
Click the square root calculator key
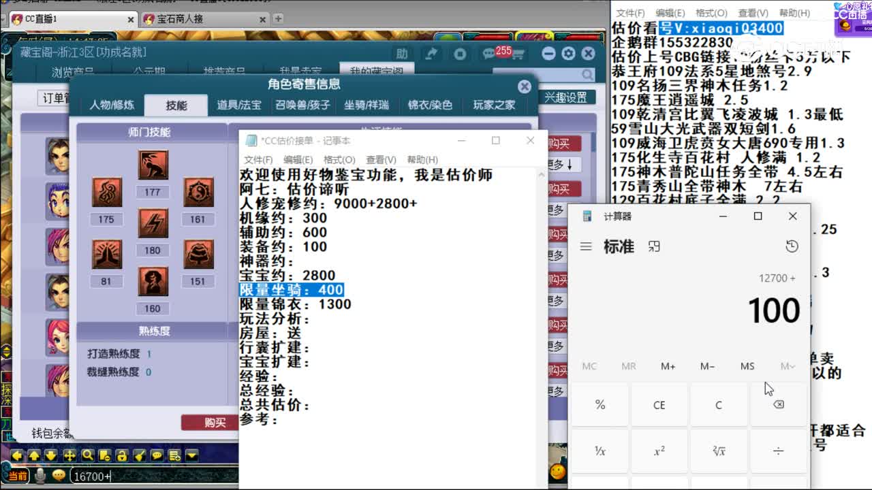[x=719, y=451]
